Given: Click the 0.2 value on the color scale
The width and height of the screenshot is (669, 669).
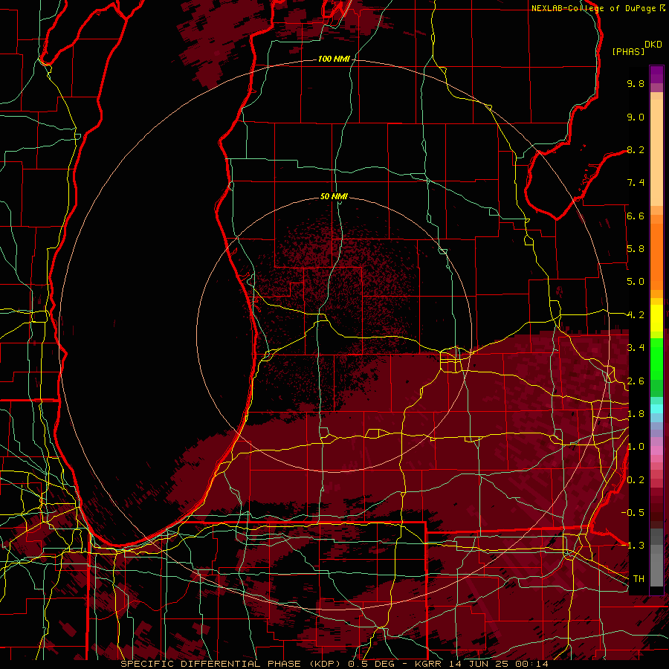Looking at the screenshot, I should click(x=636, y=480).
